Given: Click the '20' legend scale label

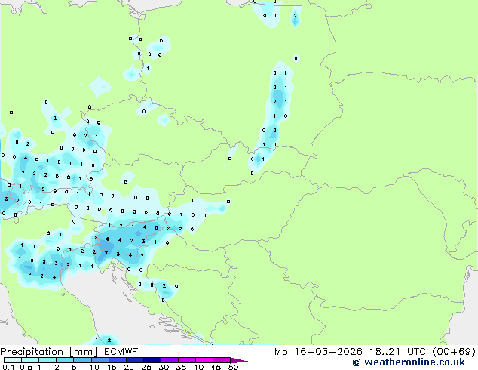Looking at the screenshot, I should click(x=129, y=367).
